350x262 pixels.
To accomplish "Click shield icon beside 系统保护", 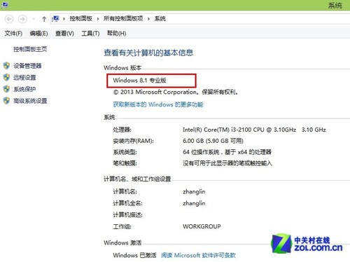I will tap(6, 89).
